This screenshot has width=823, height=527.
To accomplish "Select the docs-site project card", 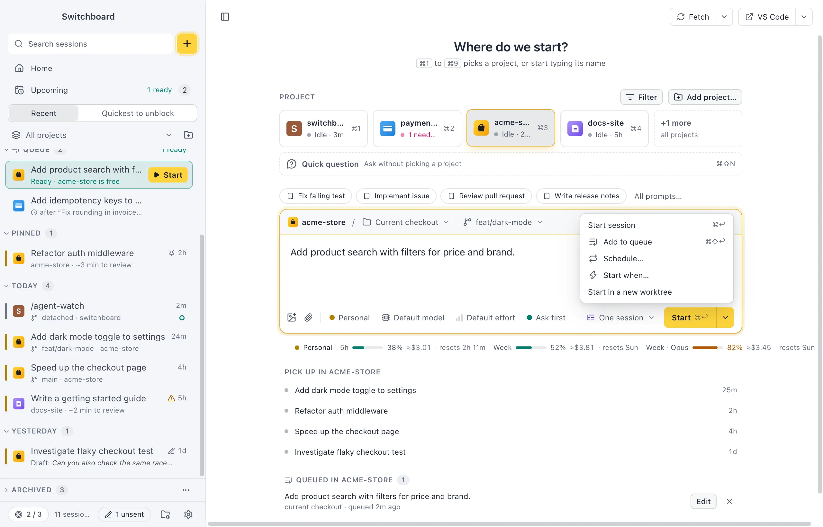I will click(x=604, y=128).
